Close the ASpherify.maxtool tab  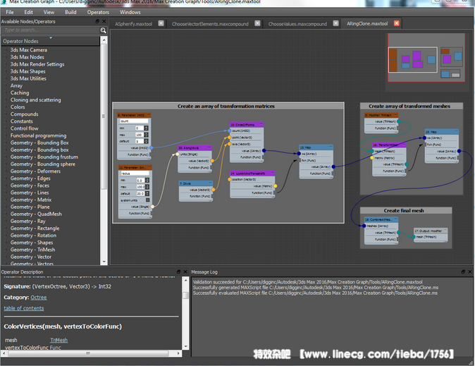(161, 23)
